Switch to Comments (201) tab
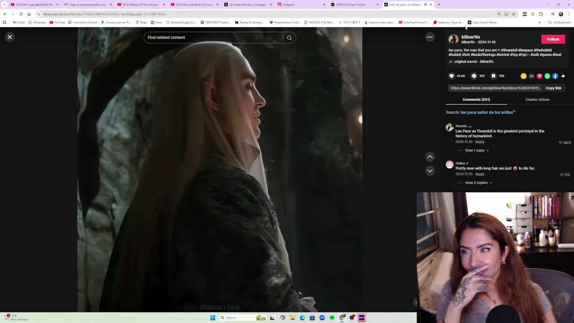This screenshot has height=323, width=574. (x=476, y=100)
